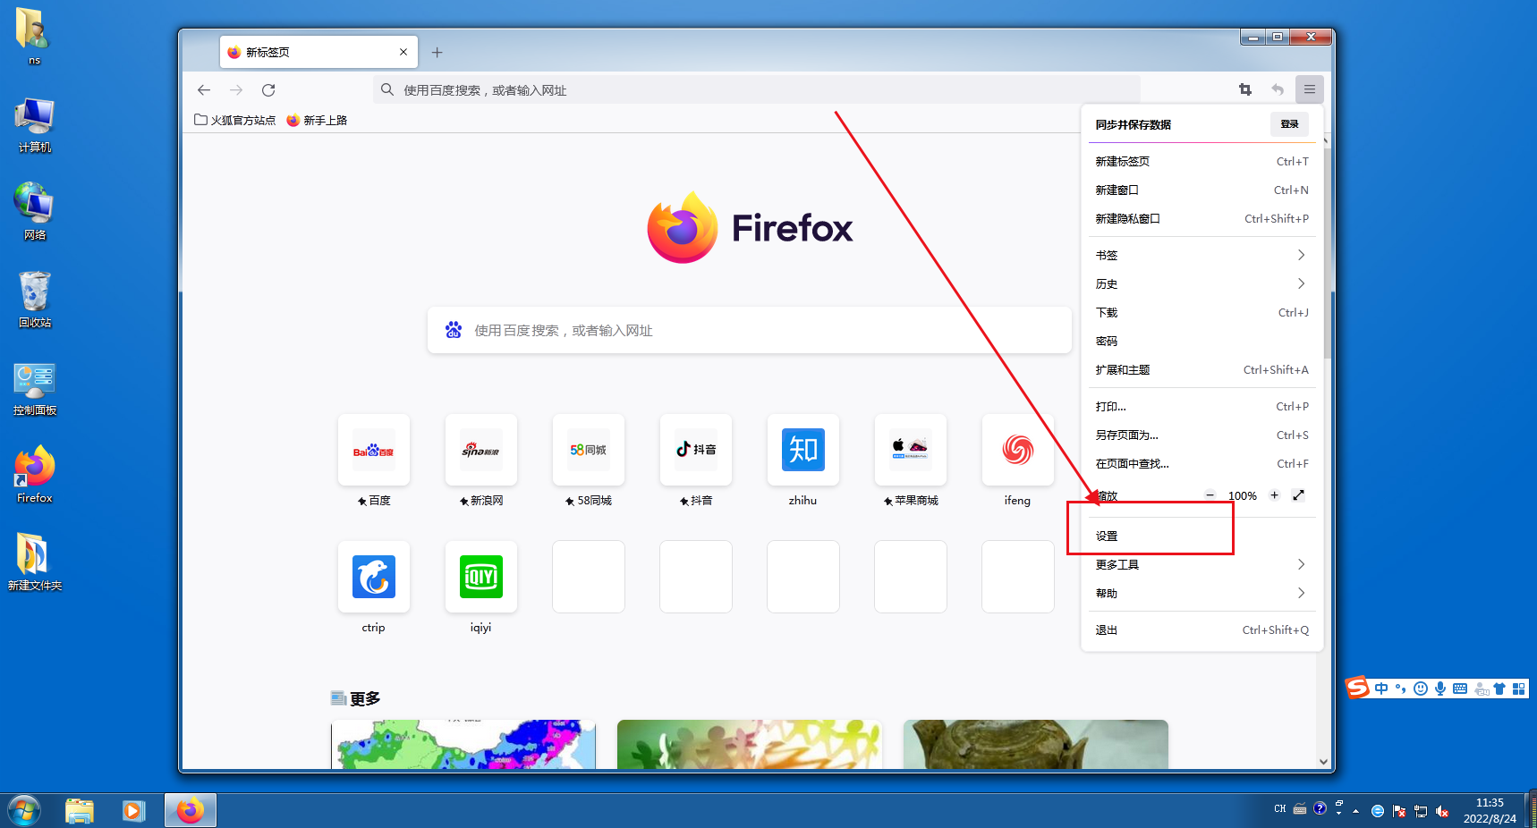This screenshot has width=1537, height=828.
Task: Open 设置 from the menu
Action: 1202,537
